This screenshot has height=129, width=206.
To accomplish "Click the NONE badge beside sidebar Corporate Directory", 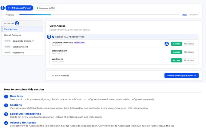I will click(8, 41).
